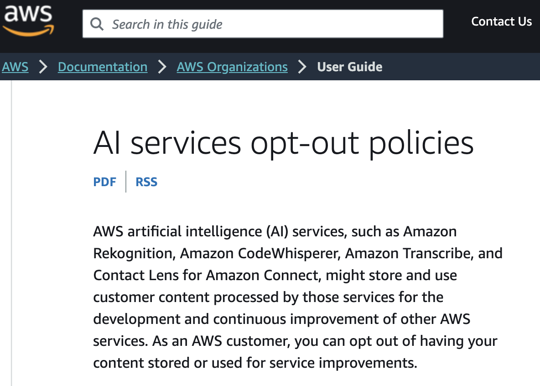Go to the AWS breadcrumb link

[x=15, y=67]
